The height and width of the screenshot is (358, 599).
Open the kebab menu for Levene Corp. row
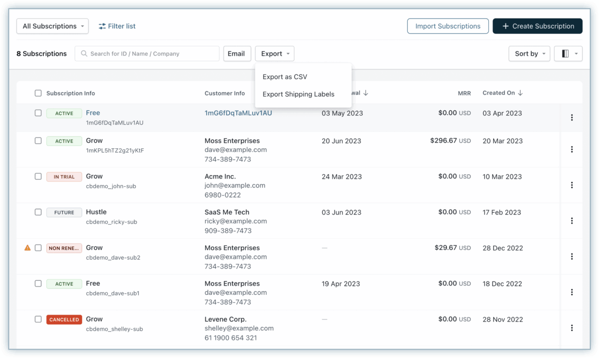[572, 328]
